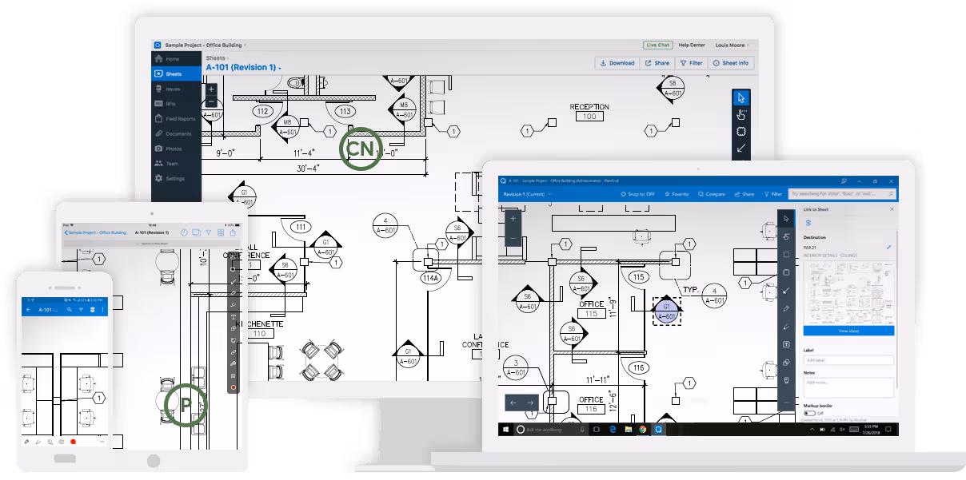Close the Link to Sheet panel

[892, 209]
